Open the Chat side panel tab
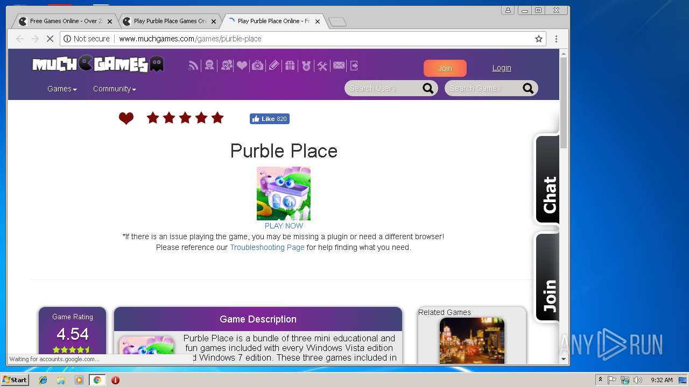Screen dimensions: 689x387 click(x=547, y=179)
